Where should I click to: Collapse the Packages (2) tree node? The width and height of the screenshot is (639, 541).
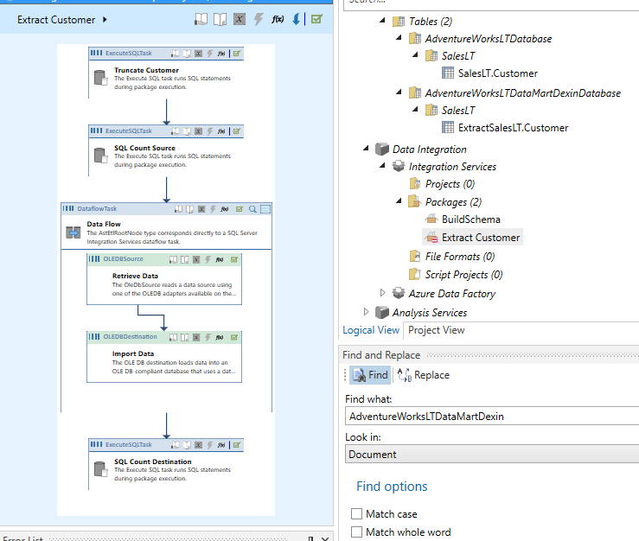tap(399, 200)
